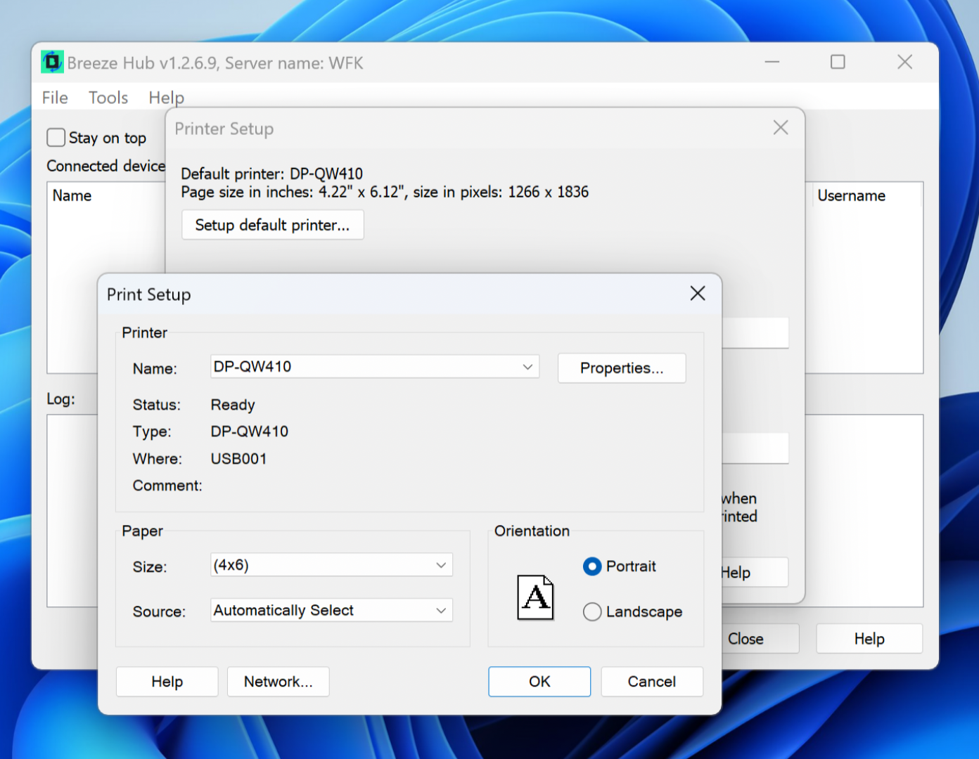The image size is (979, 759).
Task: Close the Printer Setup window
Action: [780, 128]
